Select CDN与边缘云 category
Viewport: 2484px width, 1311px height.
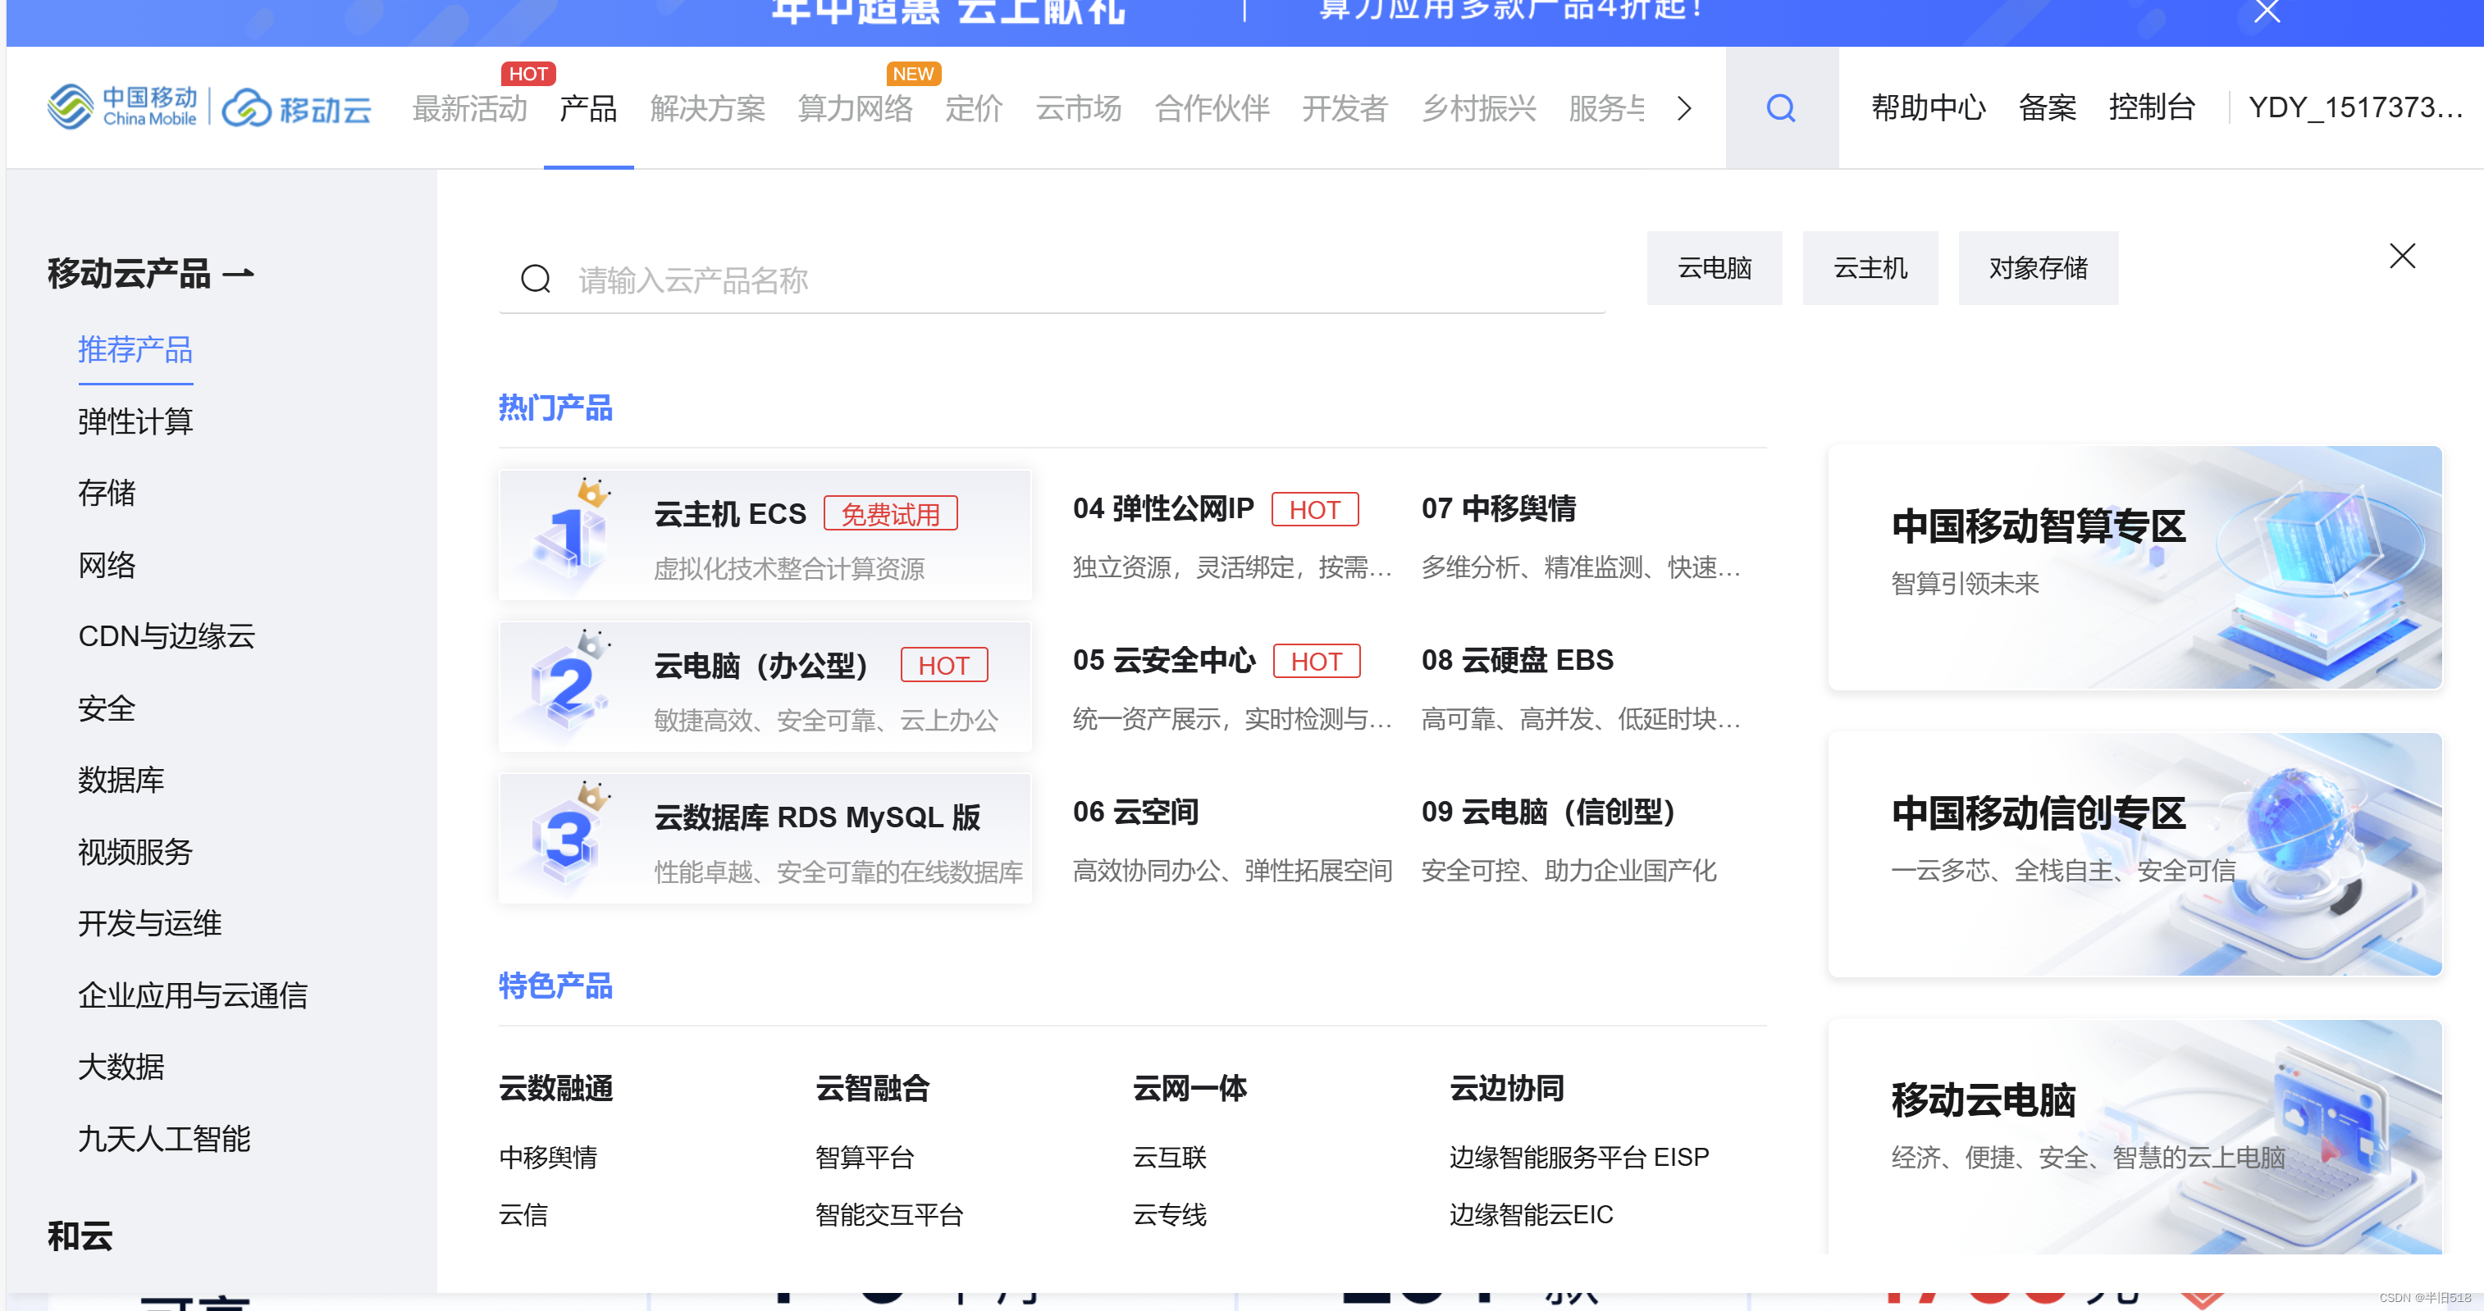click(x=166, y=636)
